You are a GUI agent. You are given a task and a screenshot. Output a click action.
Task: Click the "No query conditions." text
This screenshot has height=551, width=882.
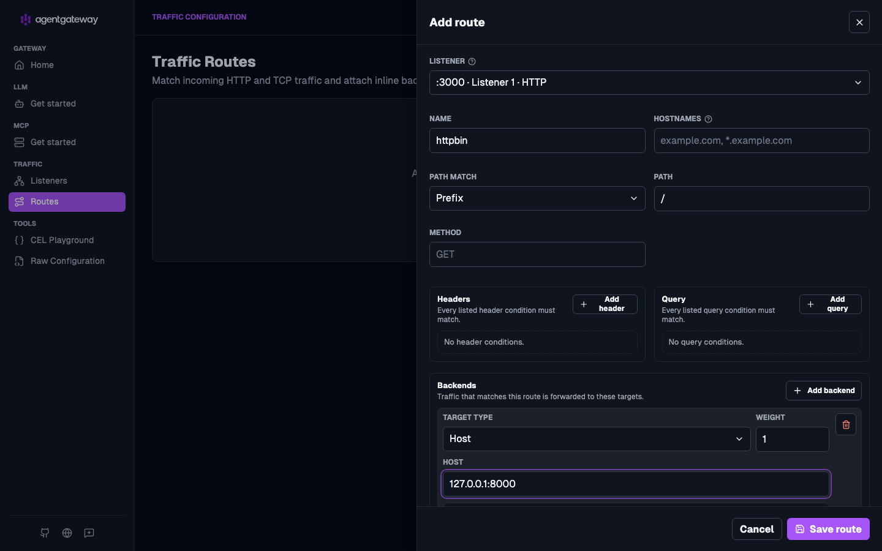[706, 342]
